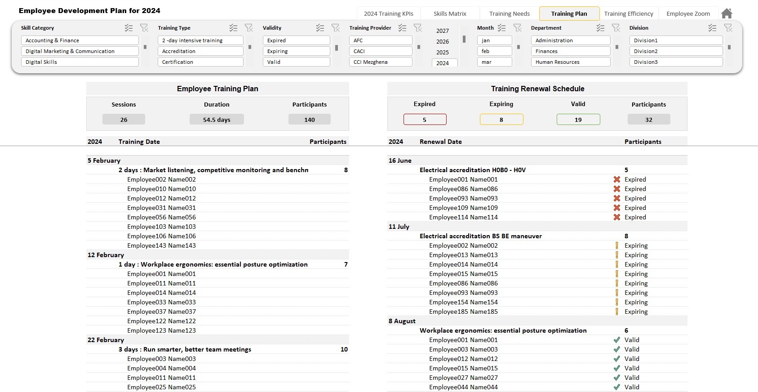The width and height of the screenshot is (758, 392).
Task: Clear the Training Type filter
Action: tap(248, 28)
